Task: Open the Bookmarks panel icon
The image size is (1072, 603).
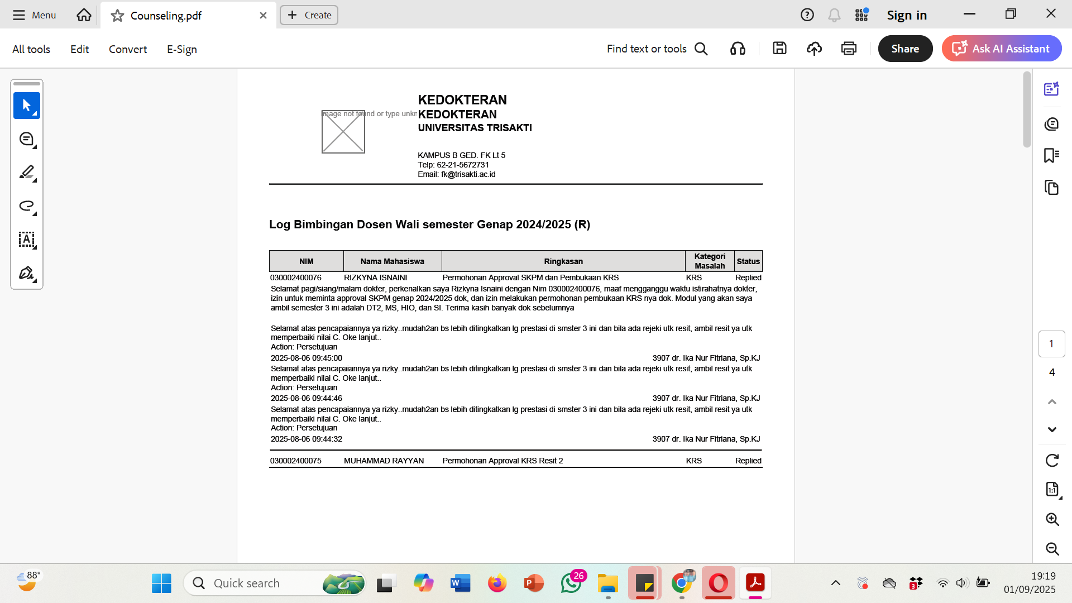Action: click(x=1051, y=155)
